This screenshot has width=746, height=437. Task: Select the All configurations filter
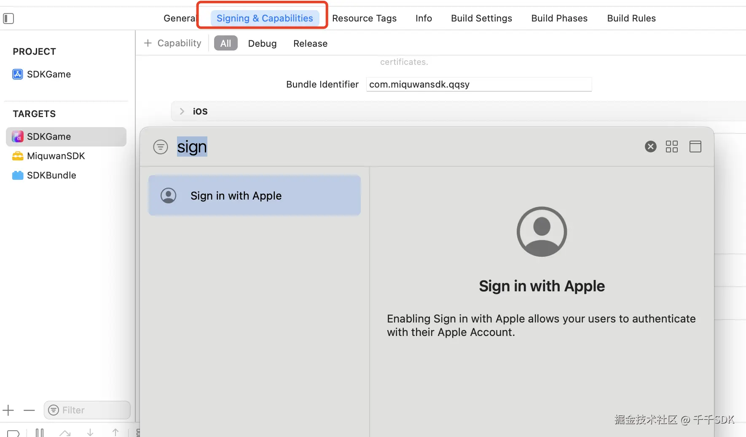pyautogui.click(x=226, y=43)
